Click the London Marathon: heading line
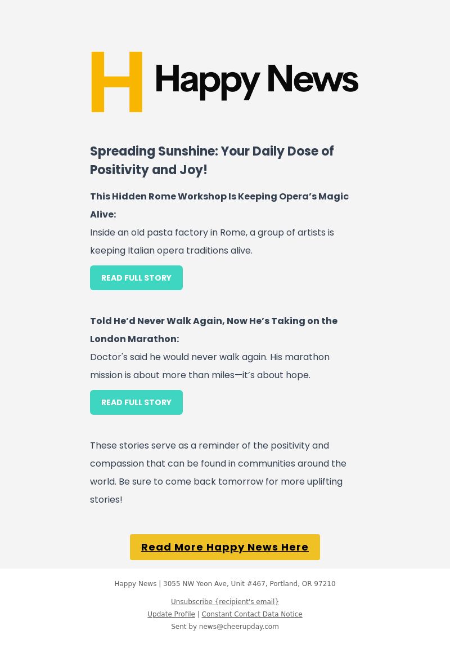This screenshot has width=450, height=652. click(134, 339)
